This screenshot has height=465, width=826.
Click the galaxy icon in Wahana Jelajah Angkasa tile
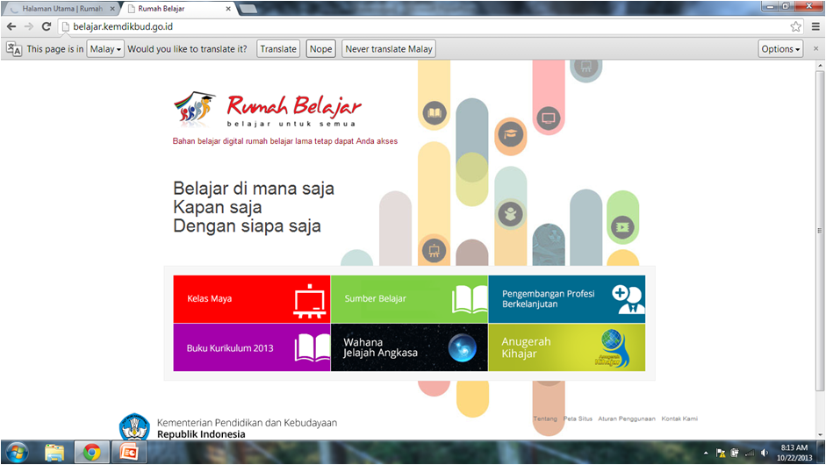coord(462,347)
